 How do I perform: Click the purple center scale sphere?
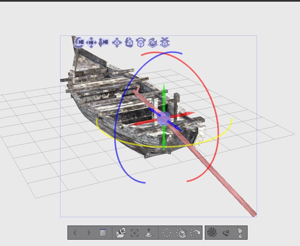point(164,119)
